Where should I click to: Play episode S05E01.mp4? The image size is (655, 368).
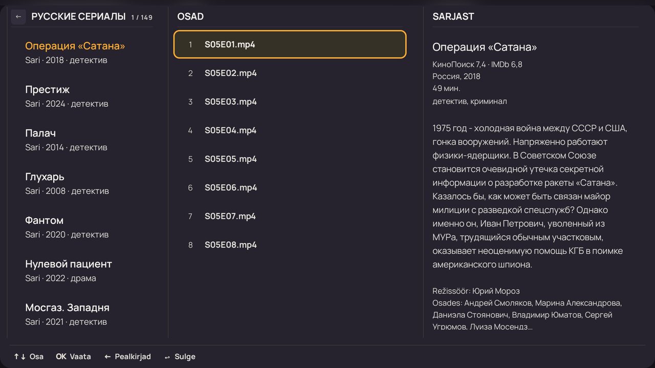pyautogui.click(x=290, y=44)
